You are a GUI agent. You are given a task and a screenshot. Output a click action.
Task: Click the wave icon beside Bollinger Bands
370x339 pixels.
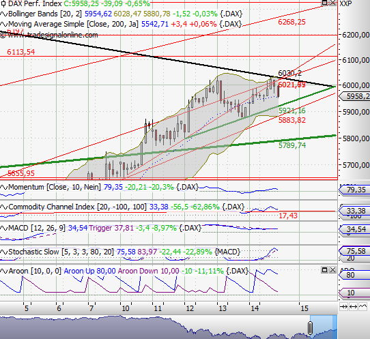click(x=4, y=14)
